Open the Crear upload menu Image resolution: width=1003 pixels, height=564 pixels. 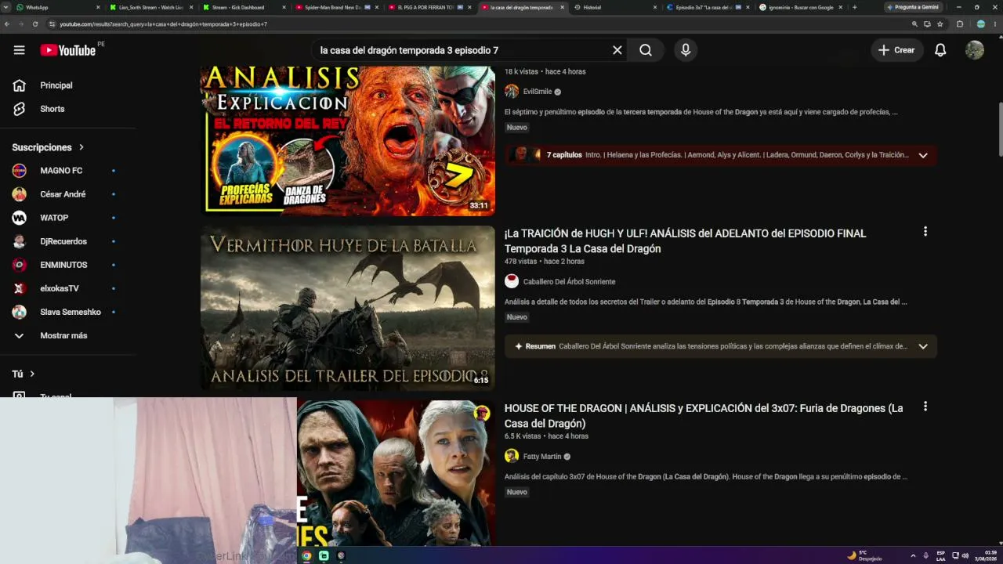point(896,50)
